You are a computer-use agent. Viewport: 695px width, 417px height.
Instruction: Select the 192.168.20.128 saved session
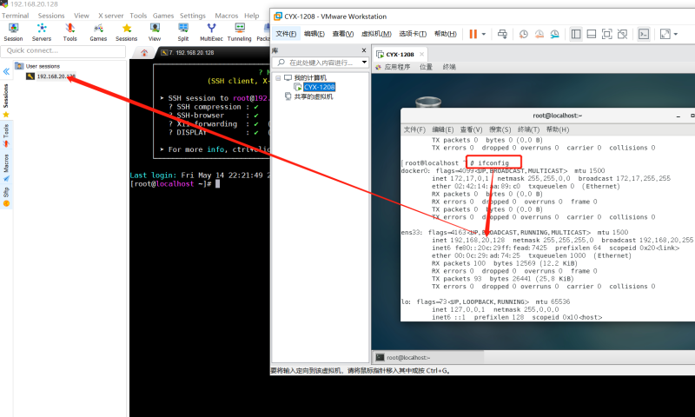point(56,76)
